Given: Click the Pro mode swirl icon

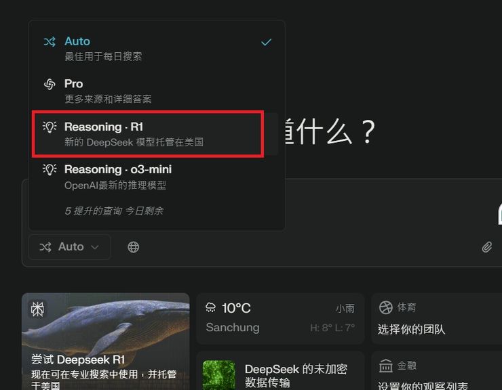Looking at the screenshot, I should pyautogui.click(x=50, y=84).
